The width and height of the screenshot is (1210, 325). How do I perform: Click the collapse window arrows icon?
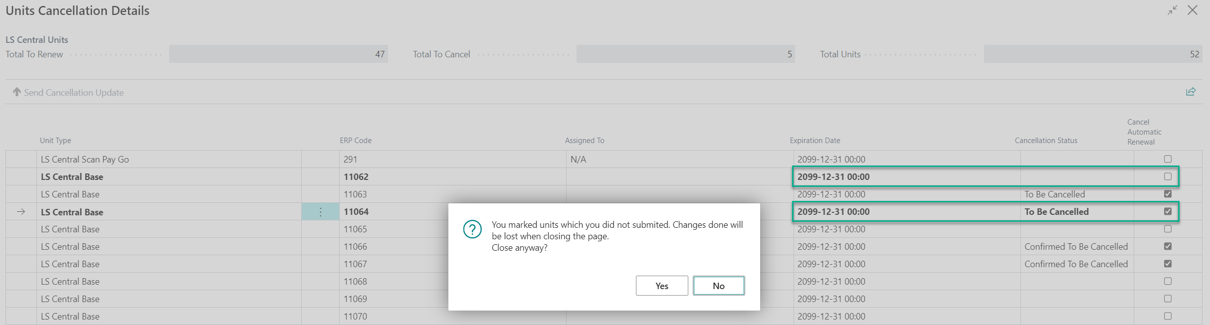[x=1172, y=10]
